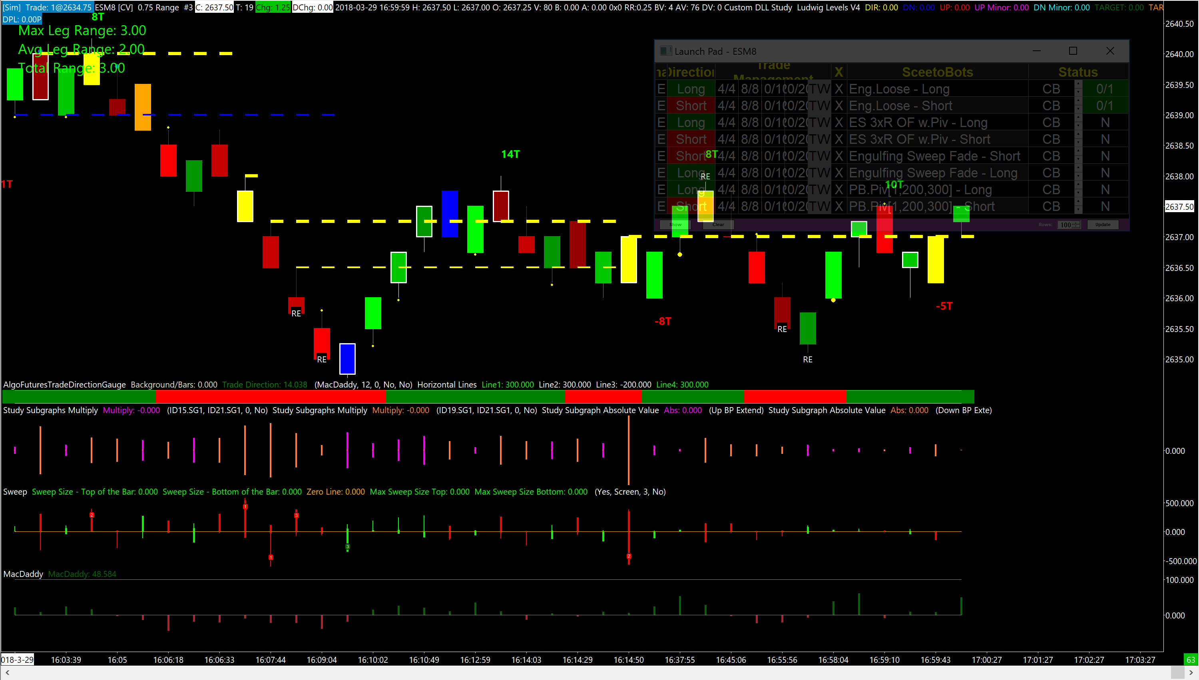Image resolution: width=1199 pixels, height=680 pixels.
Task: Increase the Rows spinner value
Action: tap(1076, 223)
